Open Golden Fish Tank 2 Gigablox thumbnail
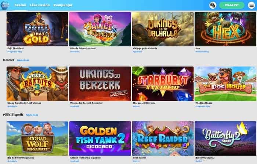This screenshot has height=164, width=257. click(100, 138)
